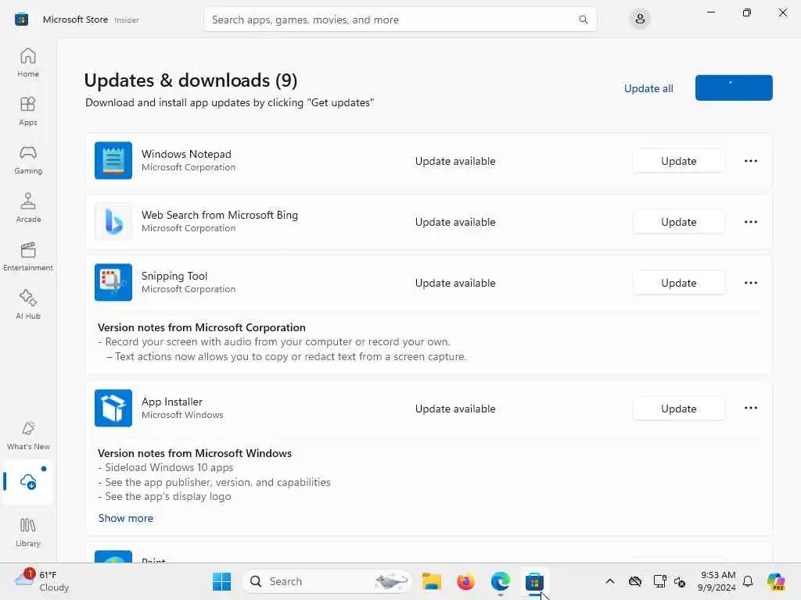
Task: Open the notifications bell in taskbar
Action: pos(747,581)
